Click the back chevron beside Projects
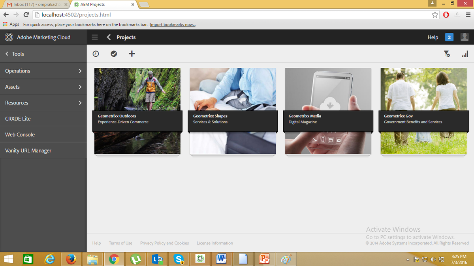The width and height of the screenshot is (474, 266). pyautogui.click(x=109, y=37)
